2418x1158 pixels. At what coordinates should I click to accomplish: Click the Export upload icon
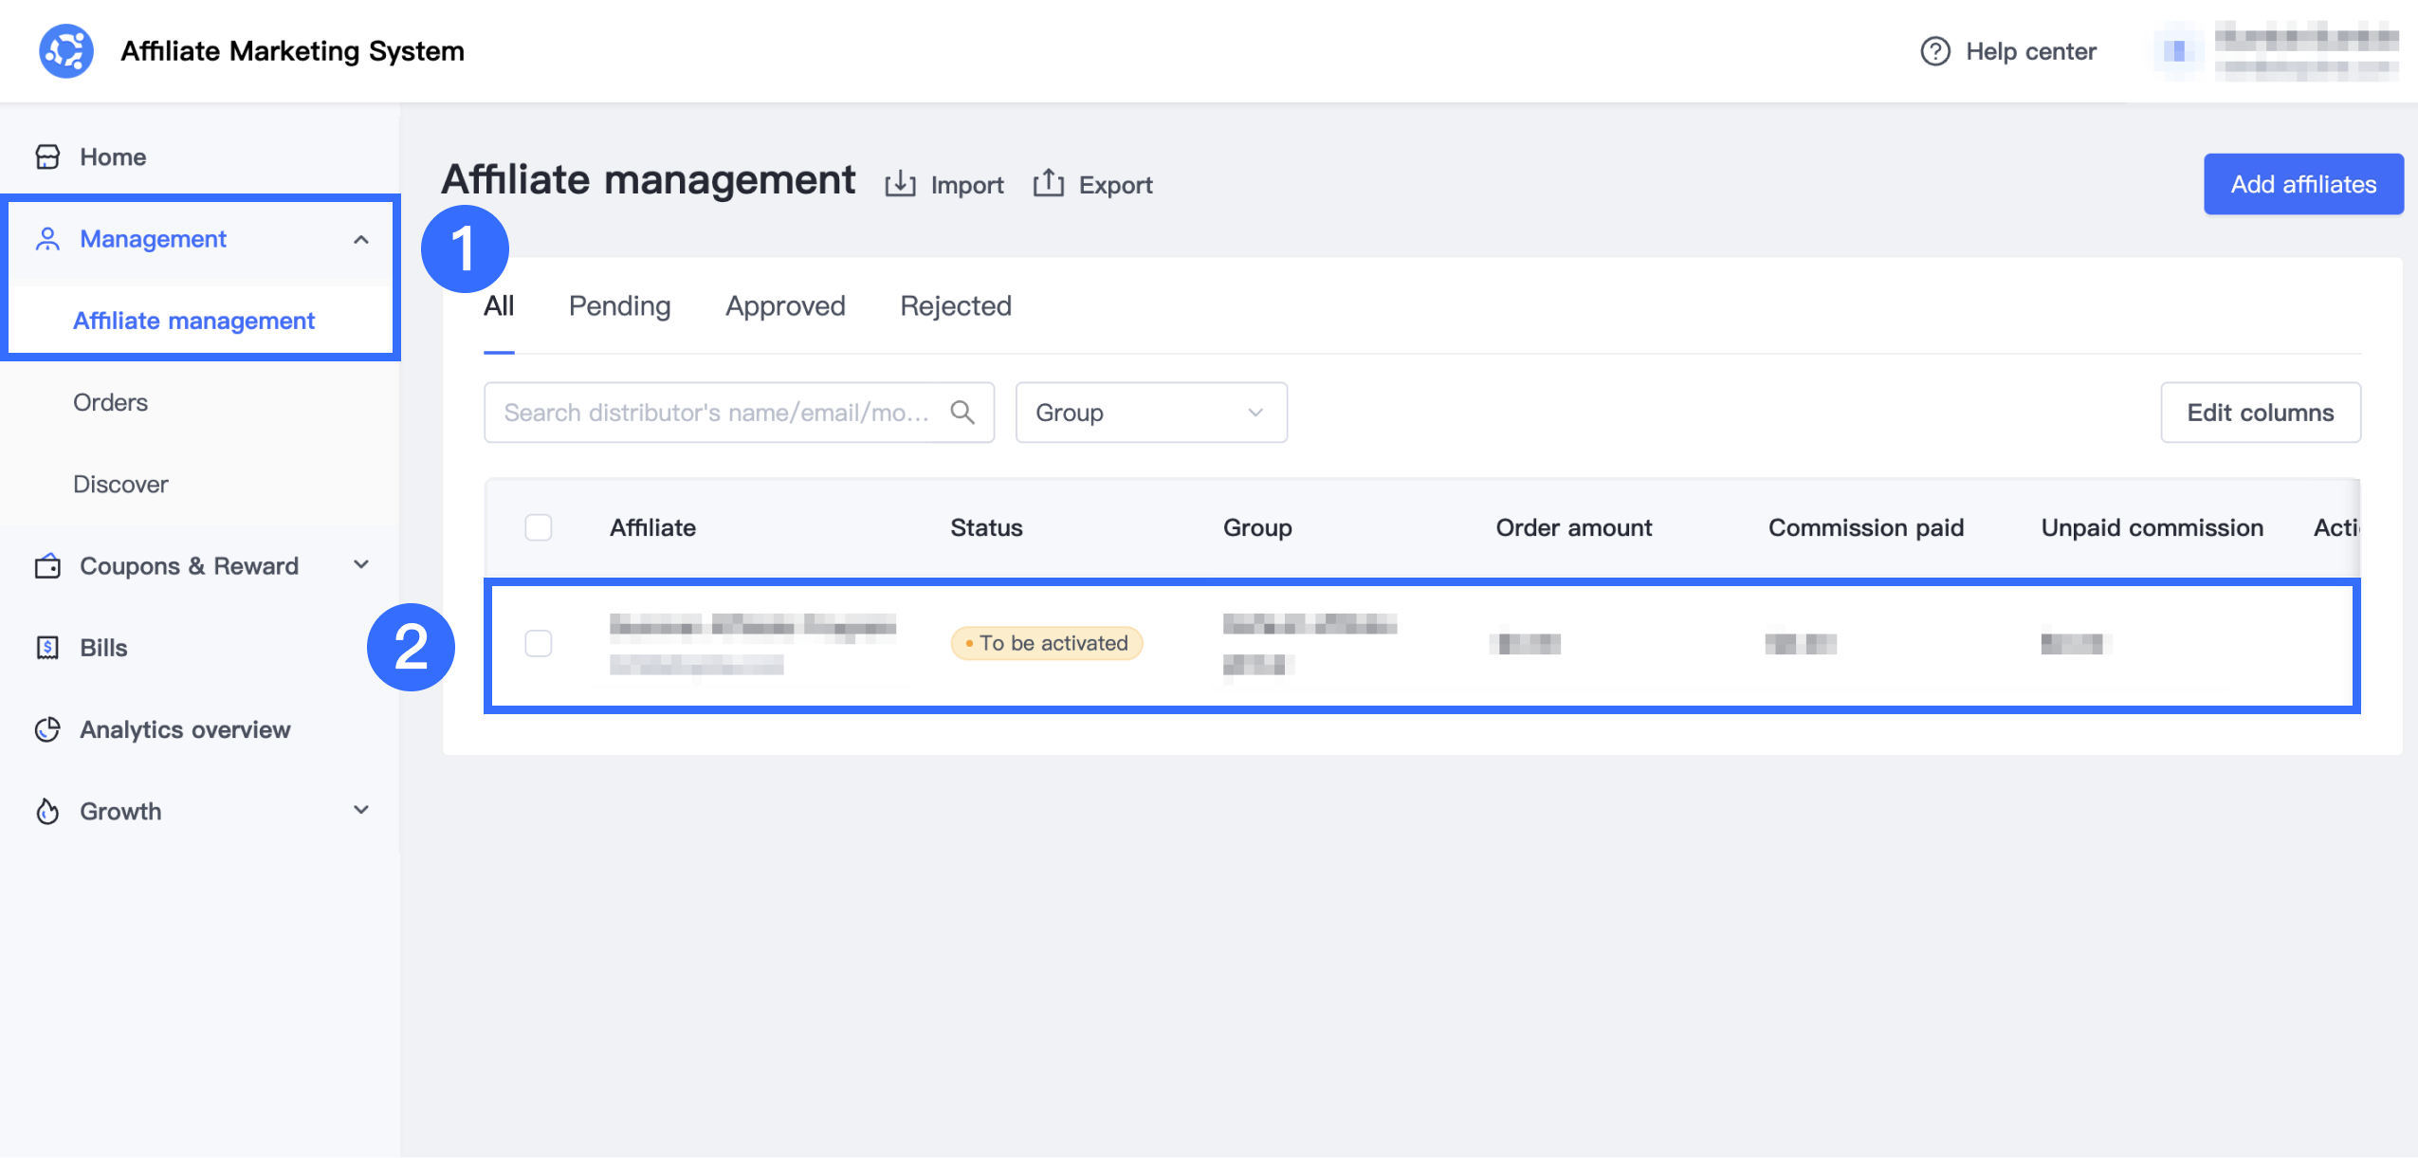point(1048,184)
